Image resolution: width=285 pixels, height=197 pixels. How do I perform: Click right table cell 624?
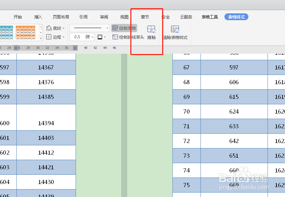(234, 111)
